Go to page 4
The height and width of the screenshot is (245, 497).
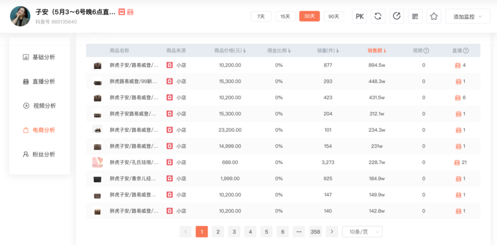(250, 232)
